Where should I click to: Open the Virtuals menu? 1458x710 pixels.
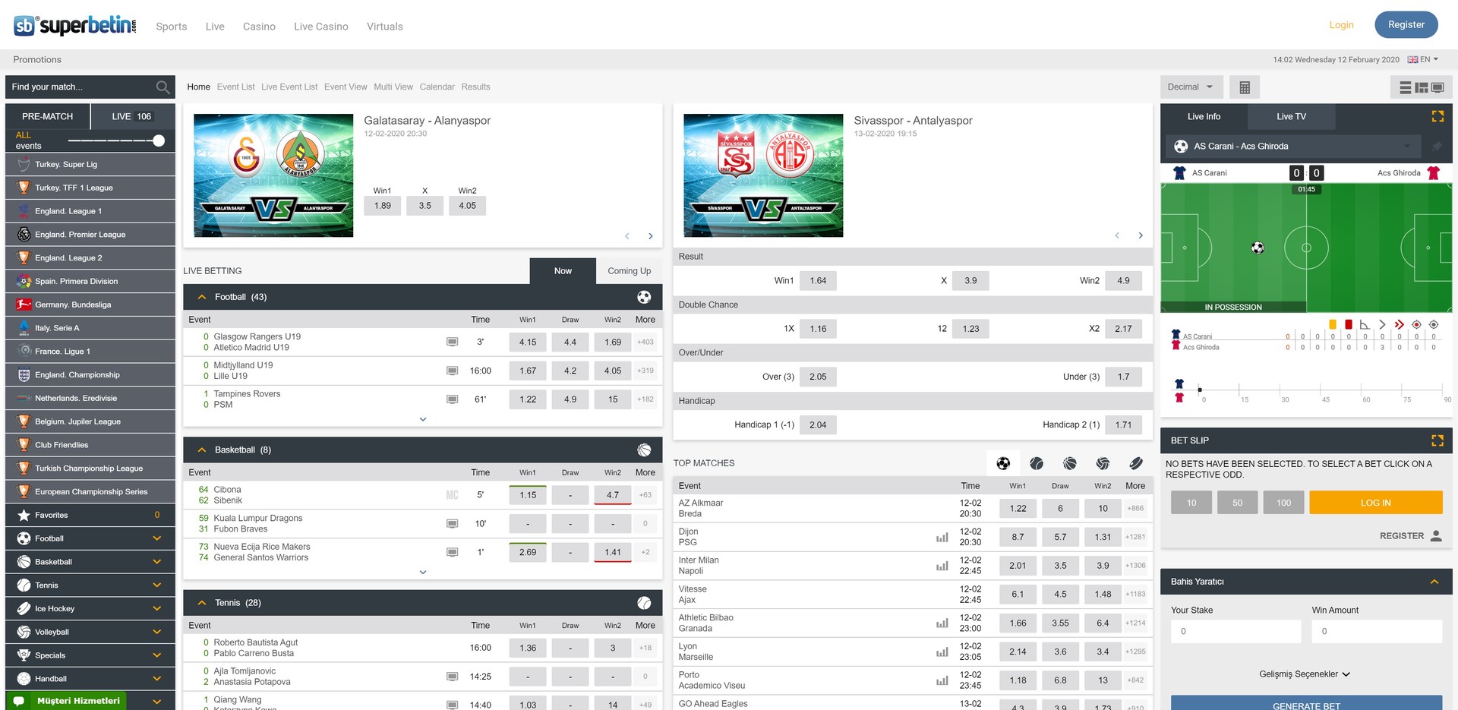coord(385,27)
